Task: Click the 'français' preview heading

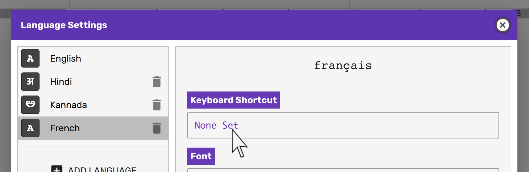Action: pyautogui.click(x=343, y=66)
